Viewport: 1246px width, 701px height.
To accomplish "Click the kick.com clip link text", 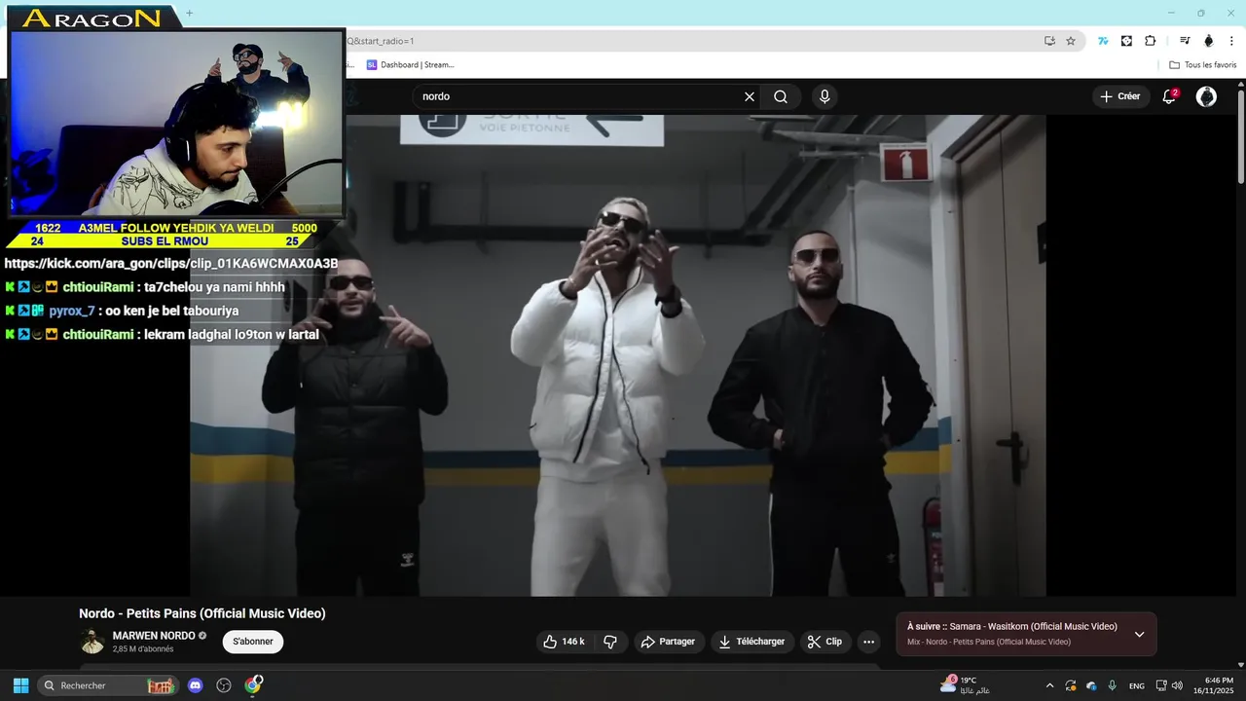I will click(171, 264).
